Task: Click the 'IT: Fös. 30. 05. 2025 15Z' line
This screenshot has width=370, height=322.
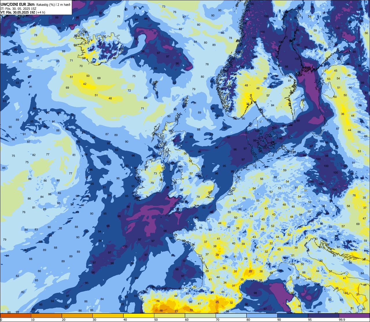Action: tap(18, 8)
